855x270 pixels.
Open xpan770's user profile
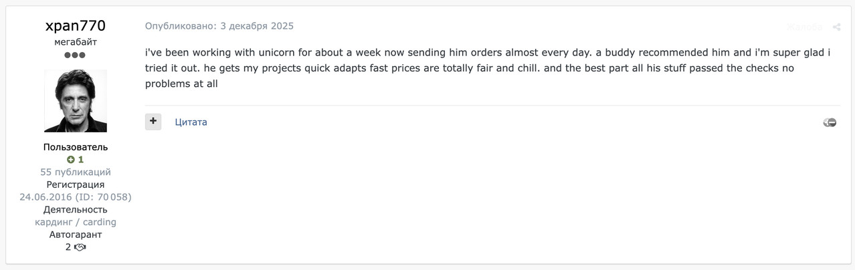75,26
